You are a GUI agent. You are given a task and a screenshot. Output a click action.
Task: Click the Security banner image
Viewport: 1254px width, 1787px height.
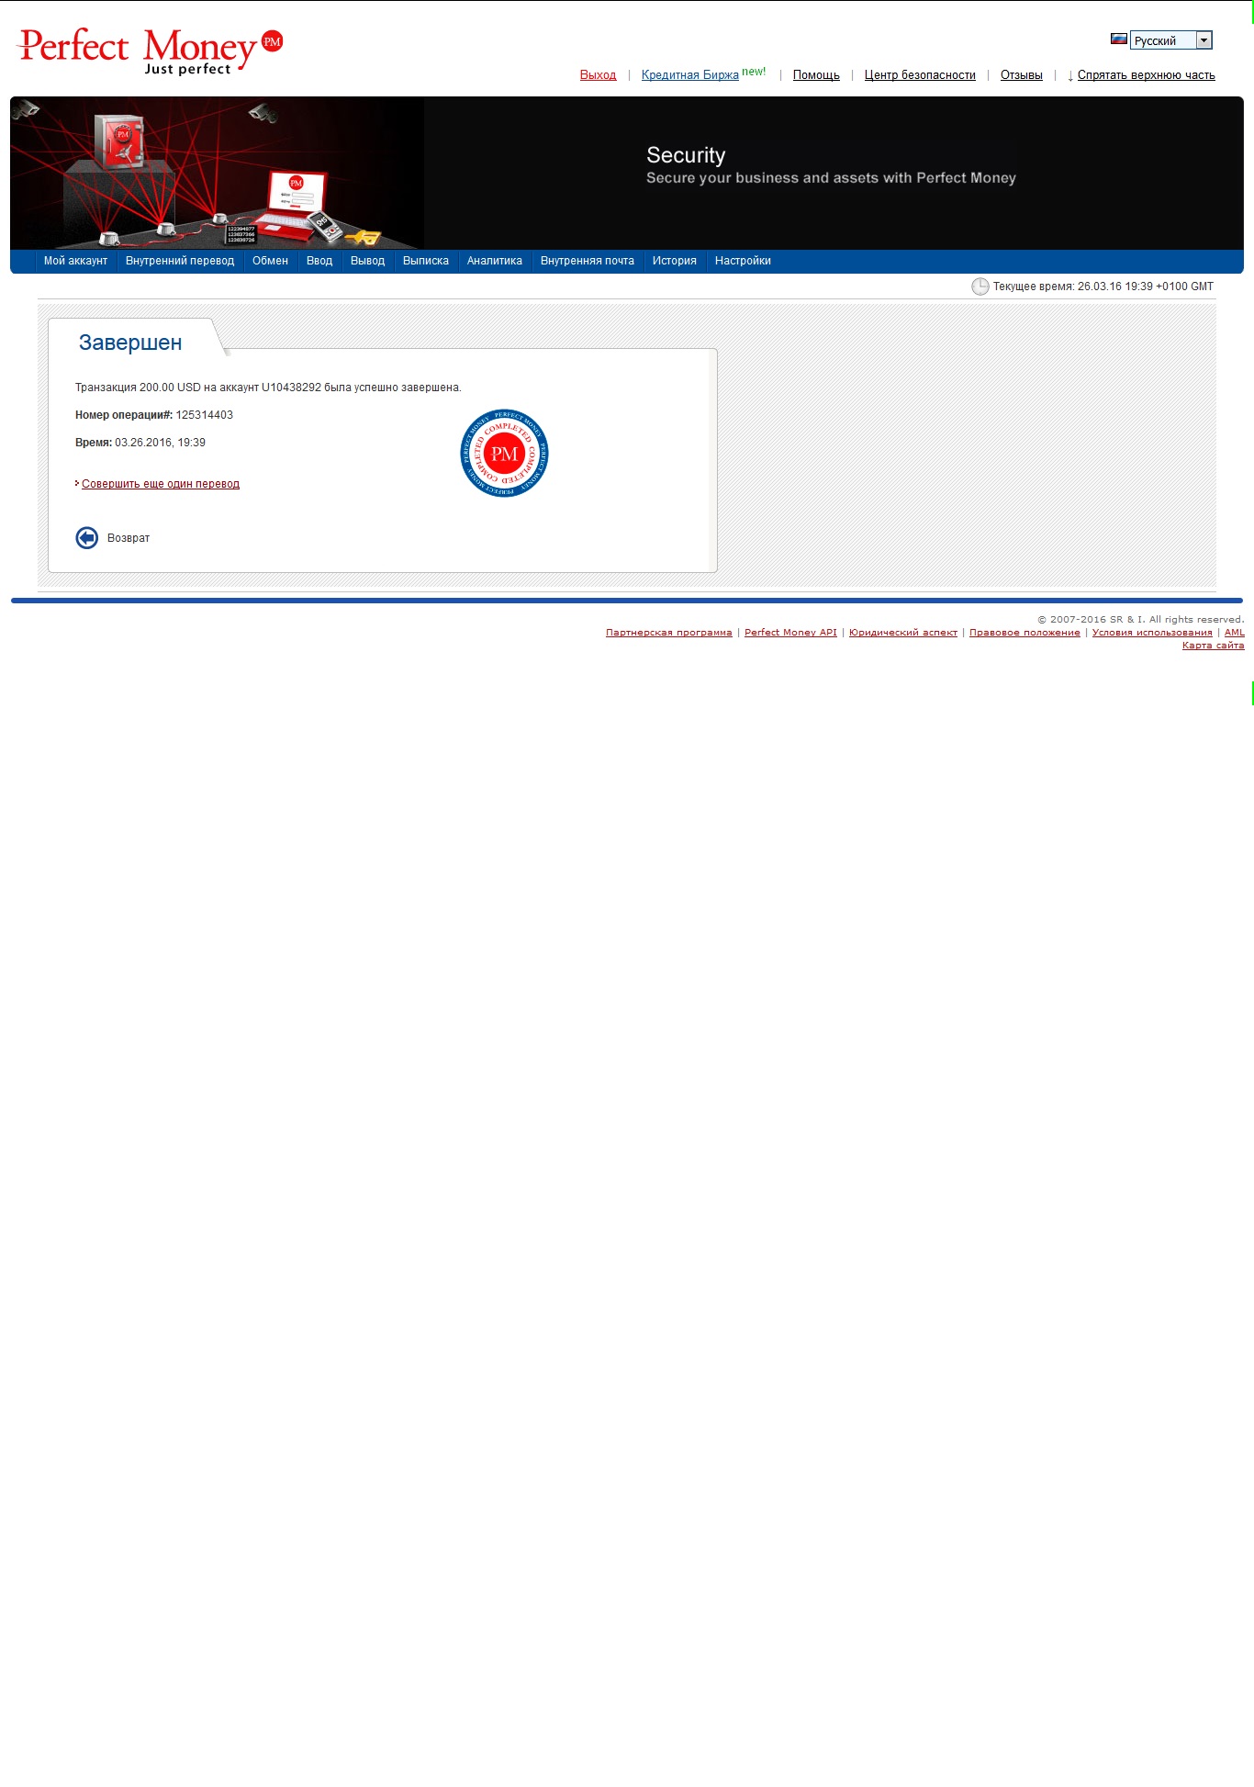627,173
